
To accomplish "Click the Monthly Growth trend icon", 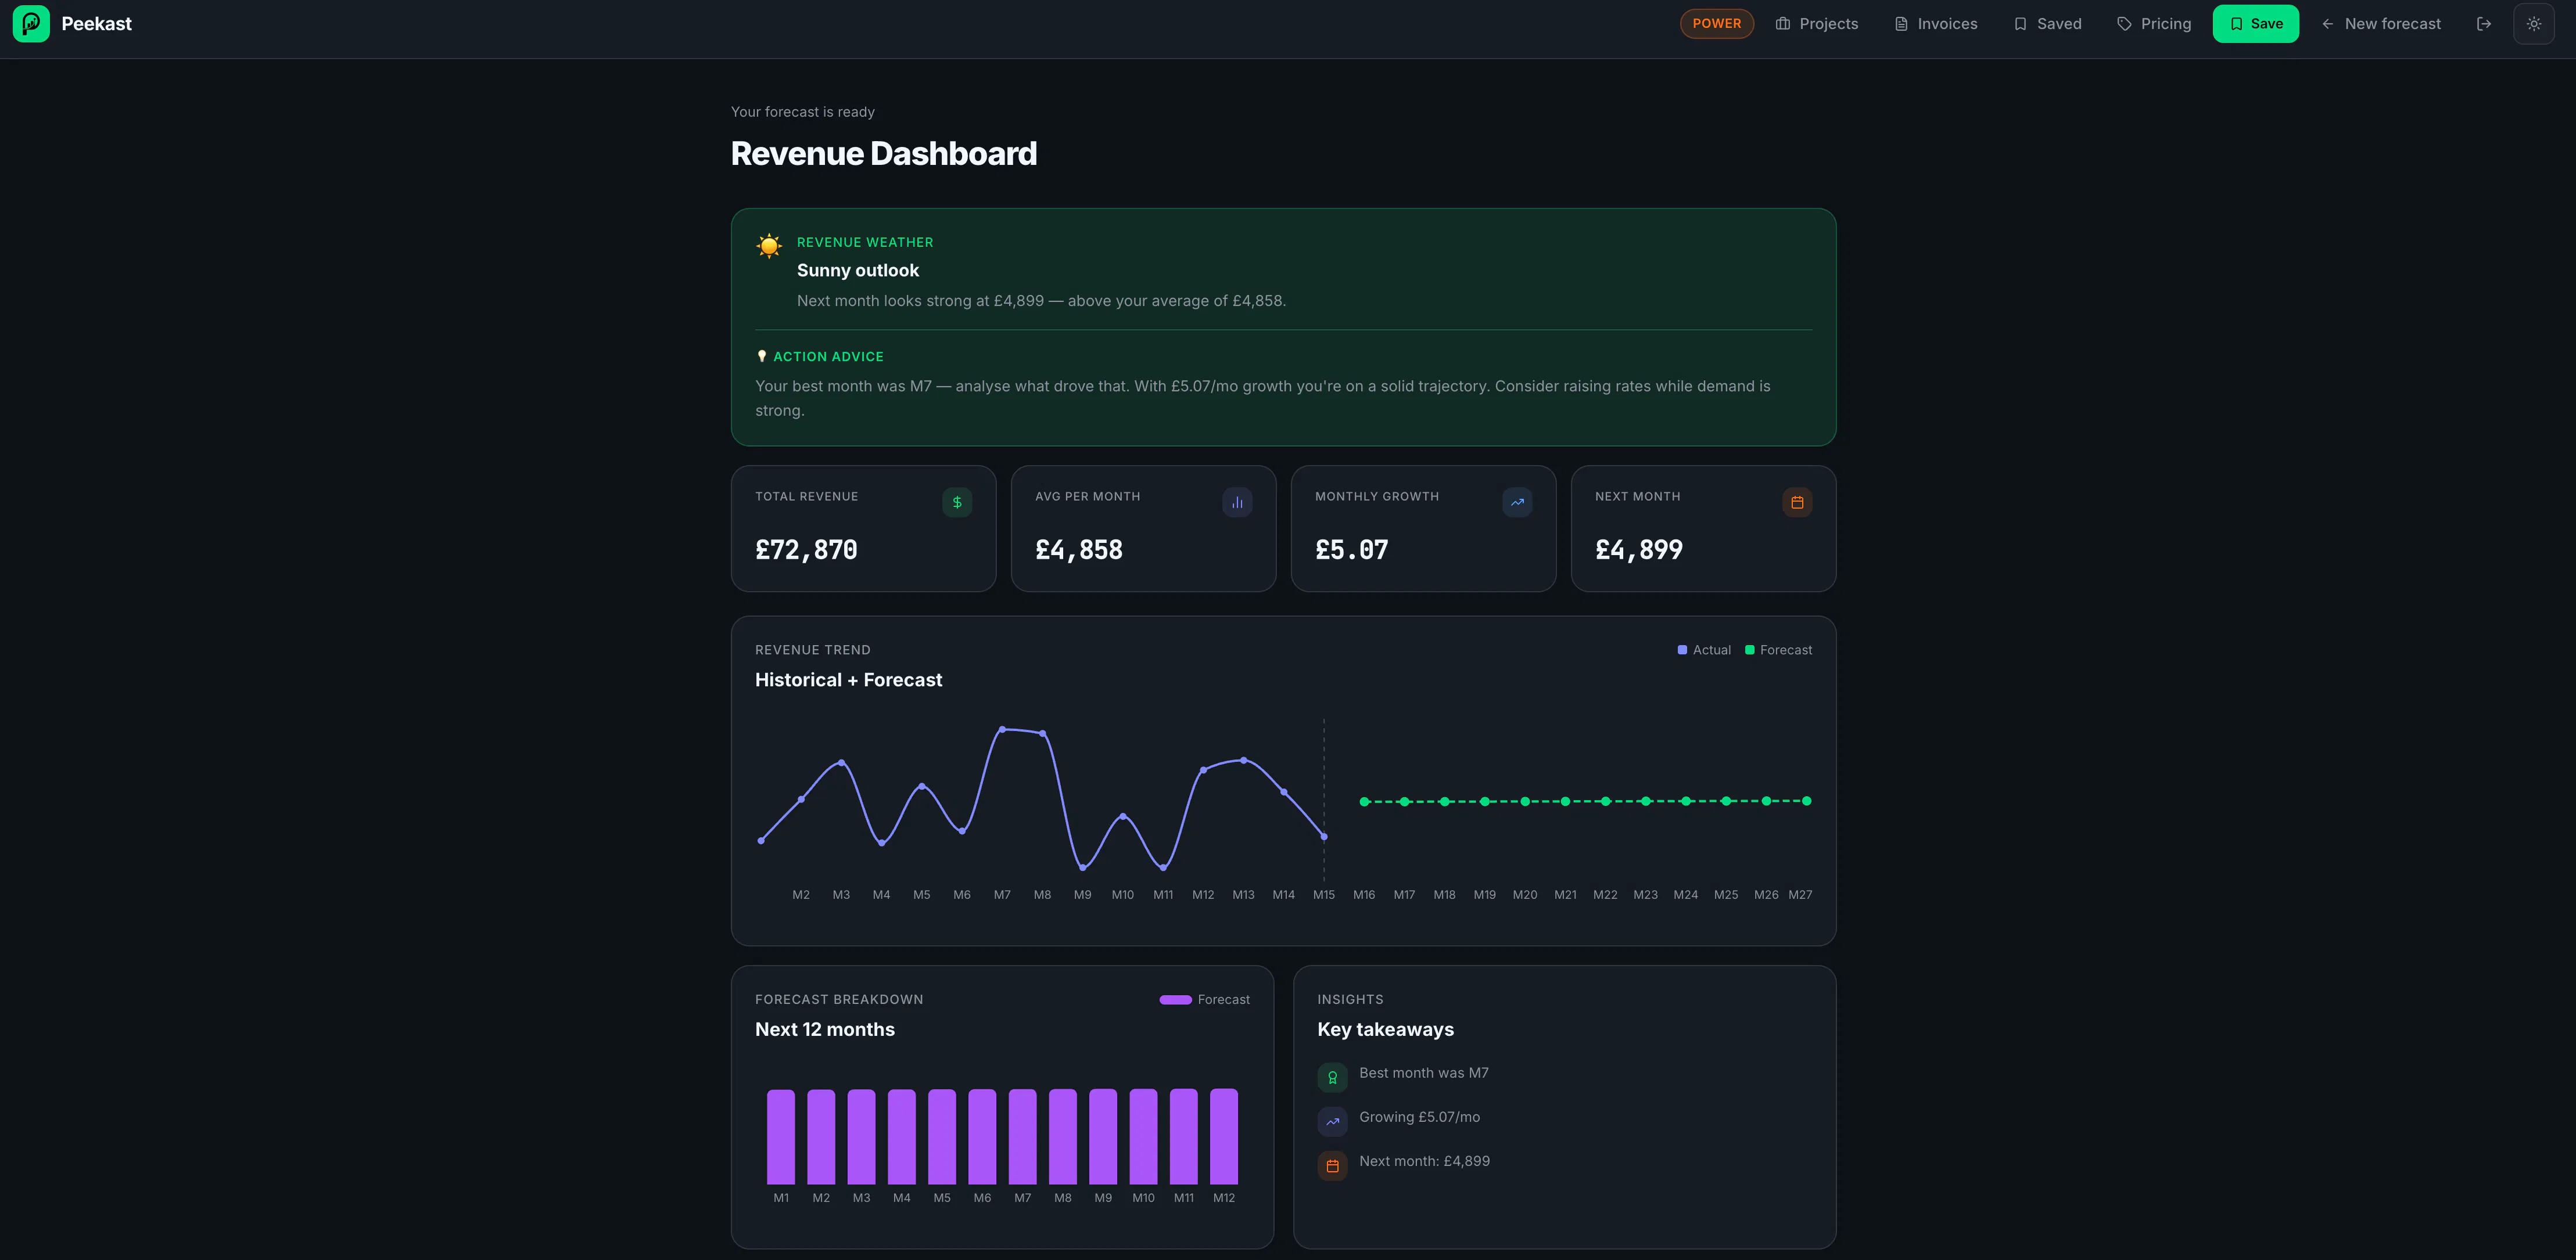I will pyautogui.click(x=1517, y=503).
